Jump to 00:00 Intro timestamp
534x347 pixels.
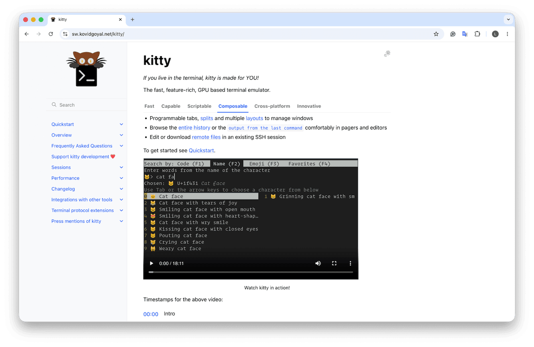(x=151, y=314)
